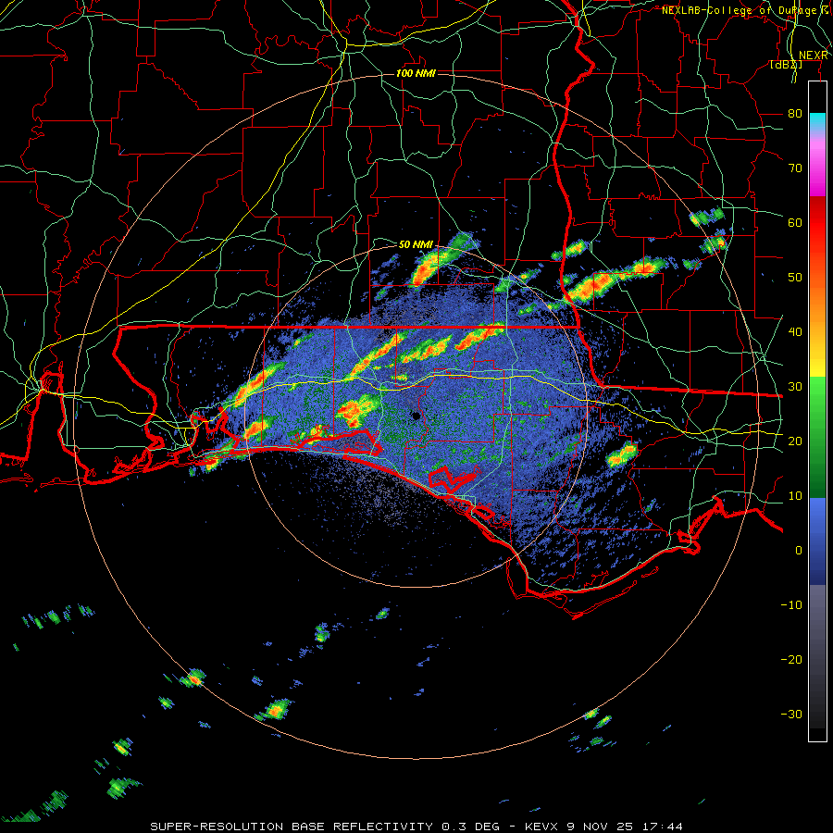
Task: Click the 20 dBZ label on the legend
Action: [x=795, y=441]
